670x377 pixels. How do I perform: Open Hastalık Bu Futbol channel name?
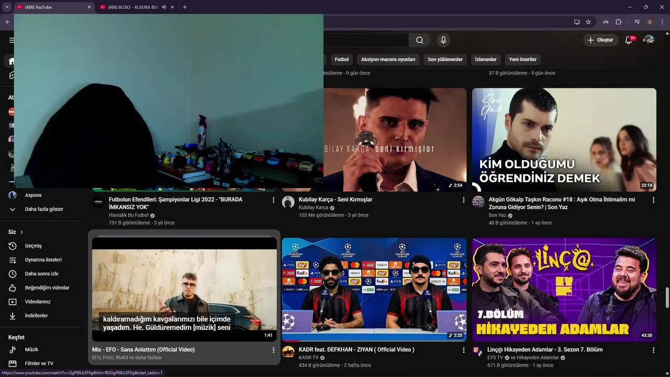129,215
